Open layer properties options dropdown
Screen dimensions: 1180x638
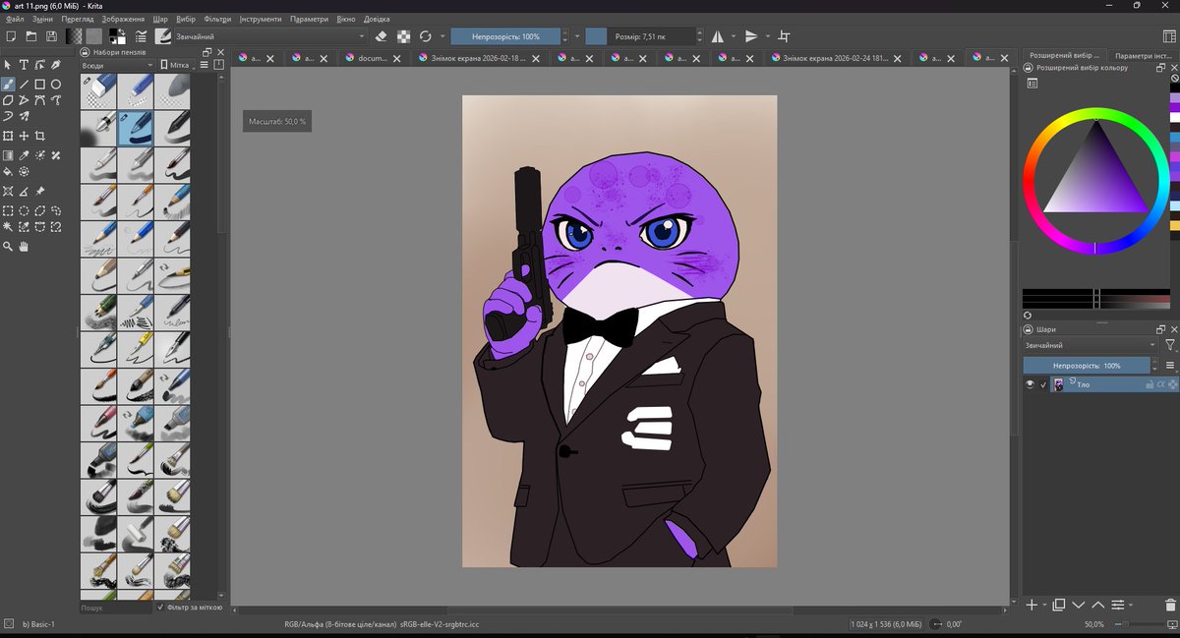click(x=1131, y=605)
